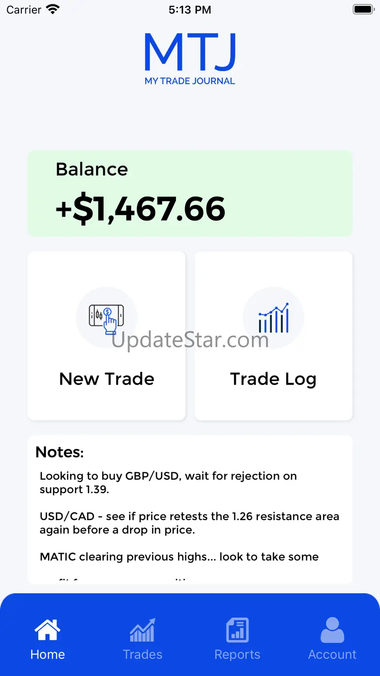
Task: Tap the bar chart Trade Log icon
Action: 273,318
